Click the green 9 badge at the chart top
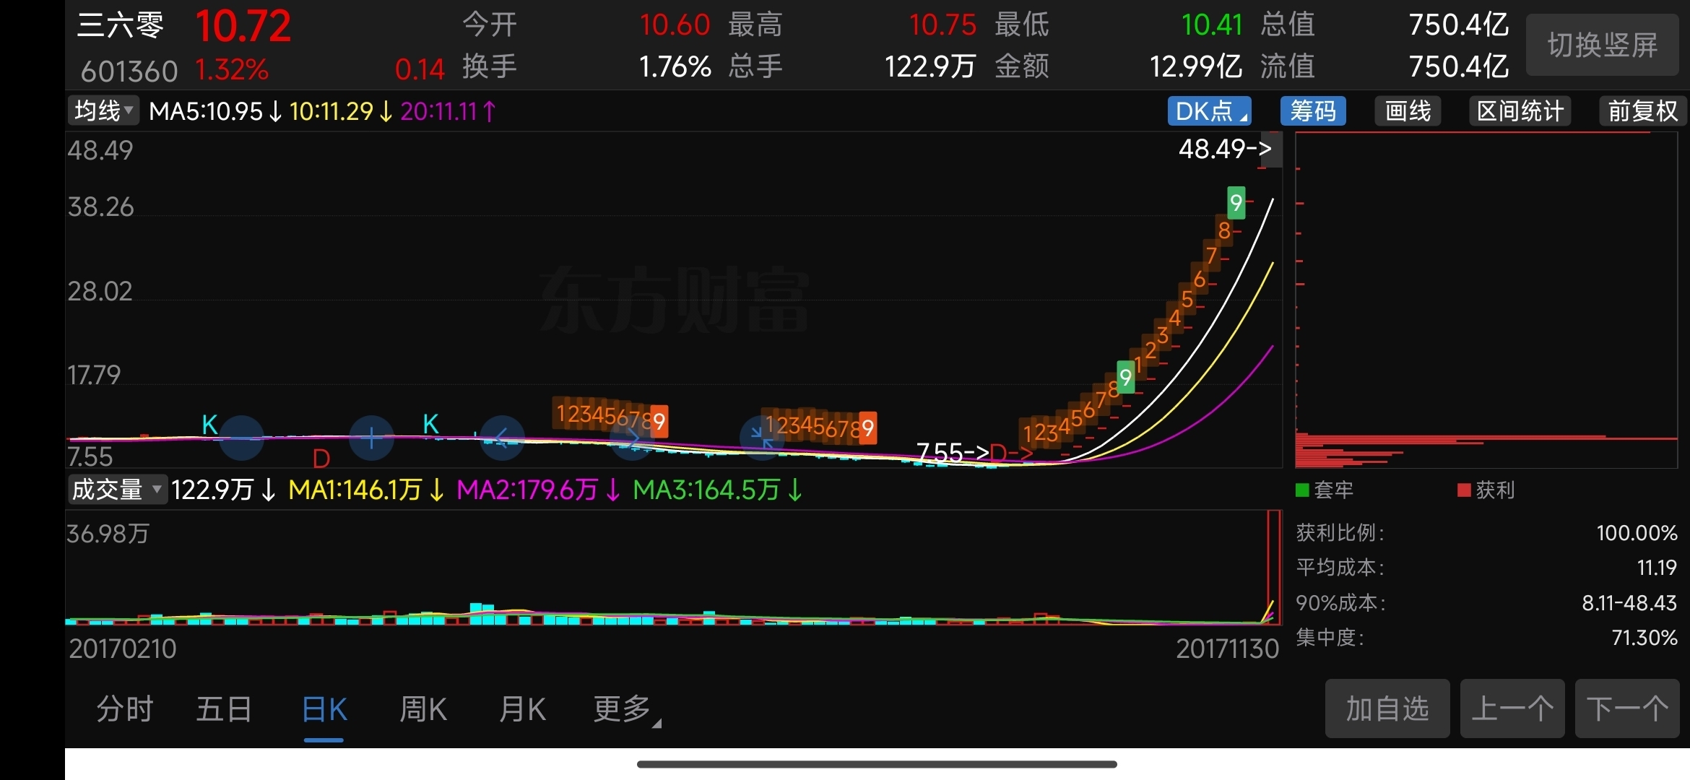 [1236, 203]
